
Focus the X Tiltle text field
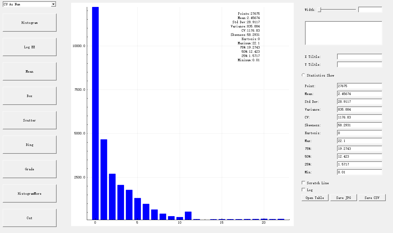(359, 57)
